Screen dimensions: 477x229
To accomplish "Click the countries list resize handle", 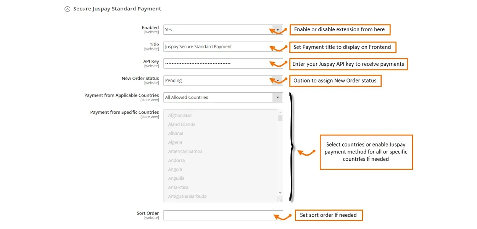I will (281, 200).
